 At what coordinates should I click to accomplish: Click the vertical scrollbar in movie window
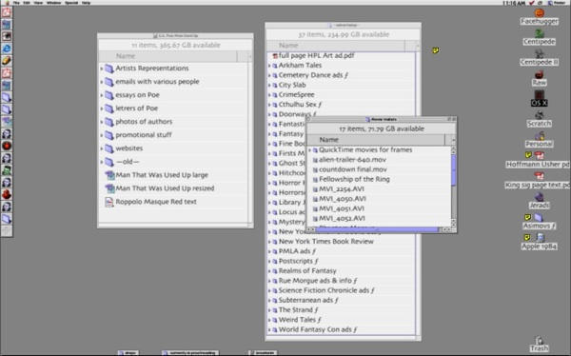(453, 170)
